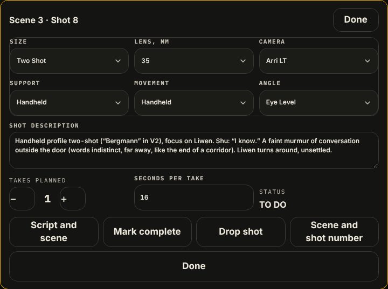This screenshot has width=388, height=289.
Task: Open the Movement dropdown showing Handheld
Action: point(194,103)
